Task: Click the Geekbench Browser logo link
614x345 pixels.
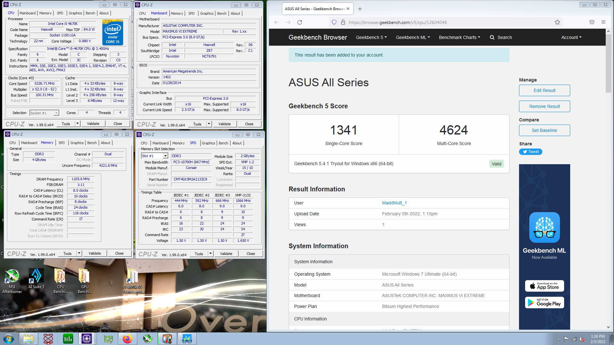Action: (318, 37)
